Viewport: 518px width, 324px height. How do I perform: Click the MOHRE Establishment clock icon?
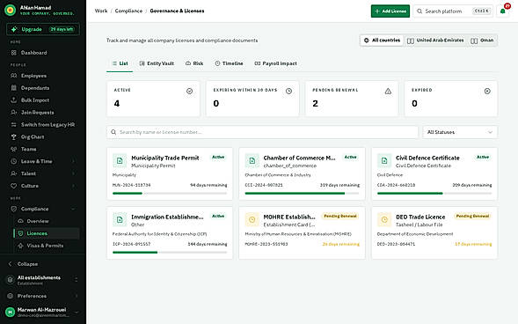[x=252, y=219]
